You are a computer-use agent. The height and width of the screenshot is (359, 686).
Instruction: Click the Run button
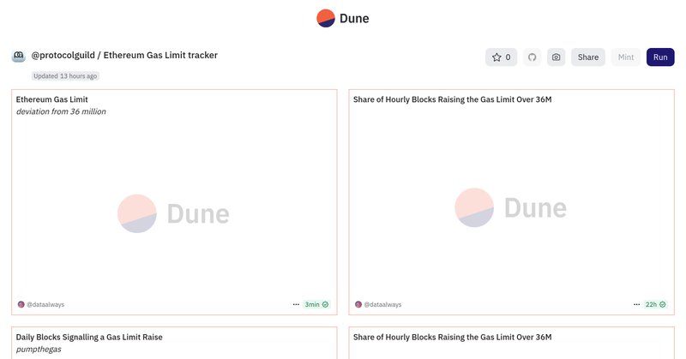click(x=660, y=57)
